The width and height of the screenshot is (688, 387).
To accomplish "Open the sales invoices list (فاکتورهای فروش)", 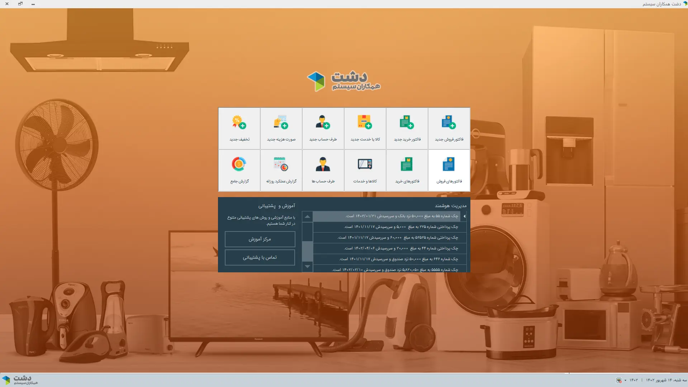I will (449, 170).
